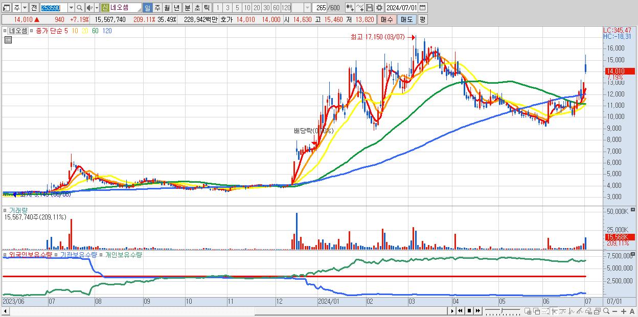Click the date field 2024/07/01
This screenshot has height=317, width=638.
click(401, 8)
